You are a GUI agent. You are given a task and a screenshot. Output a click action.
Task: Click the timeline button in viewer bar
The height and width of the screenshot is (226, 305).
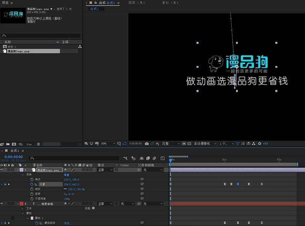[249, 144]
